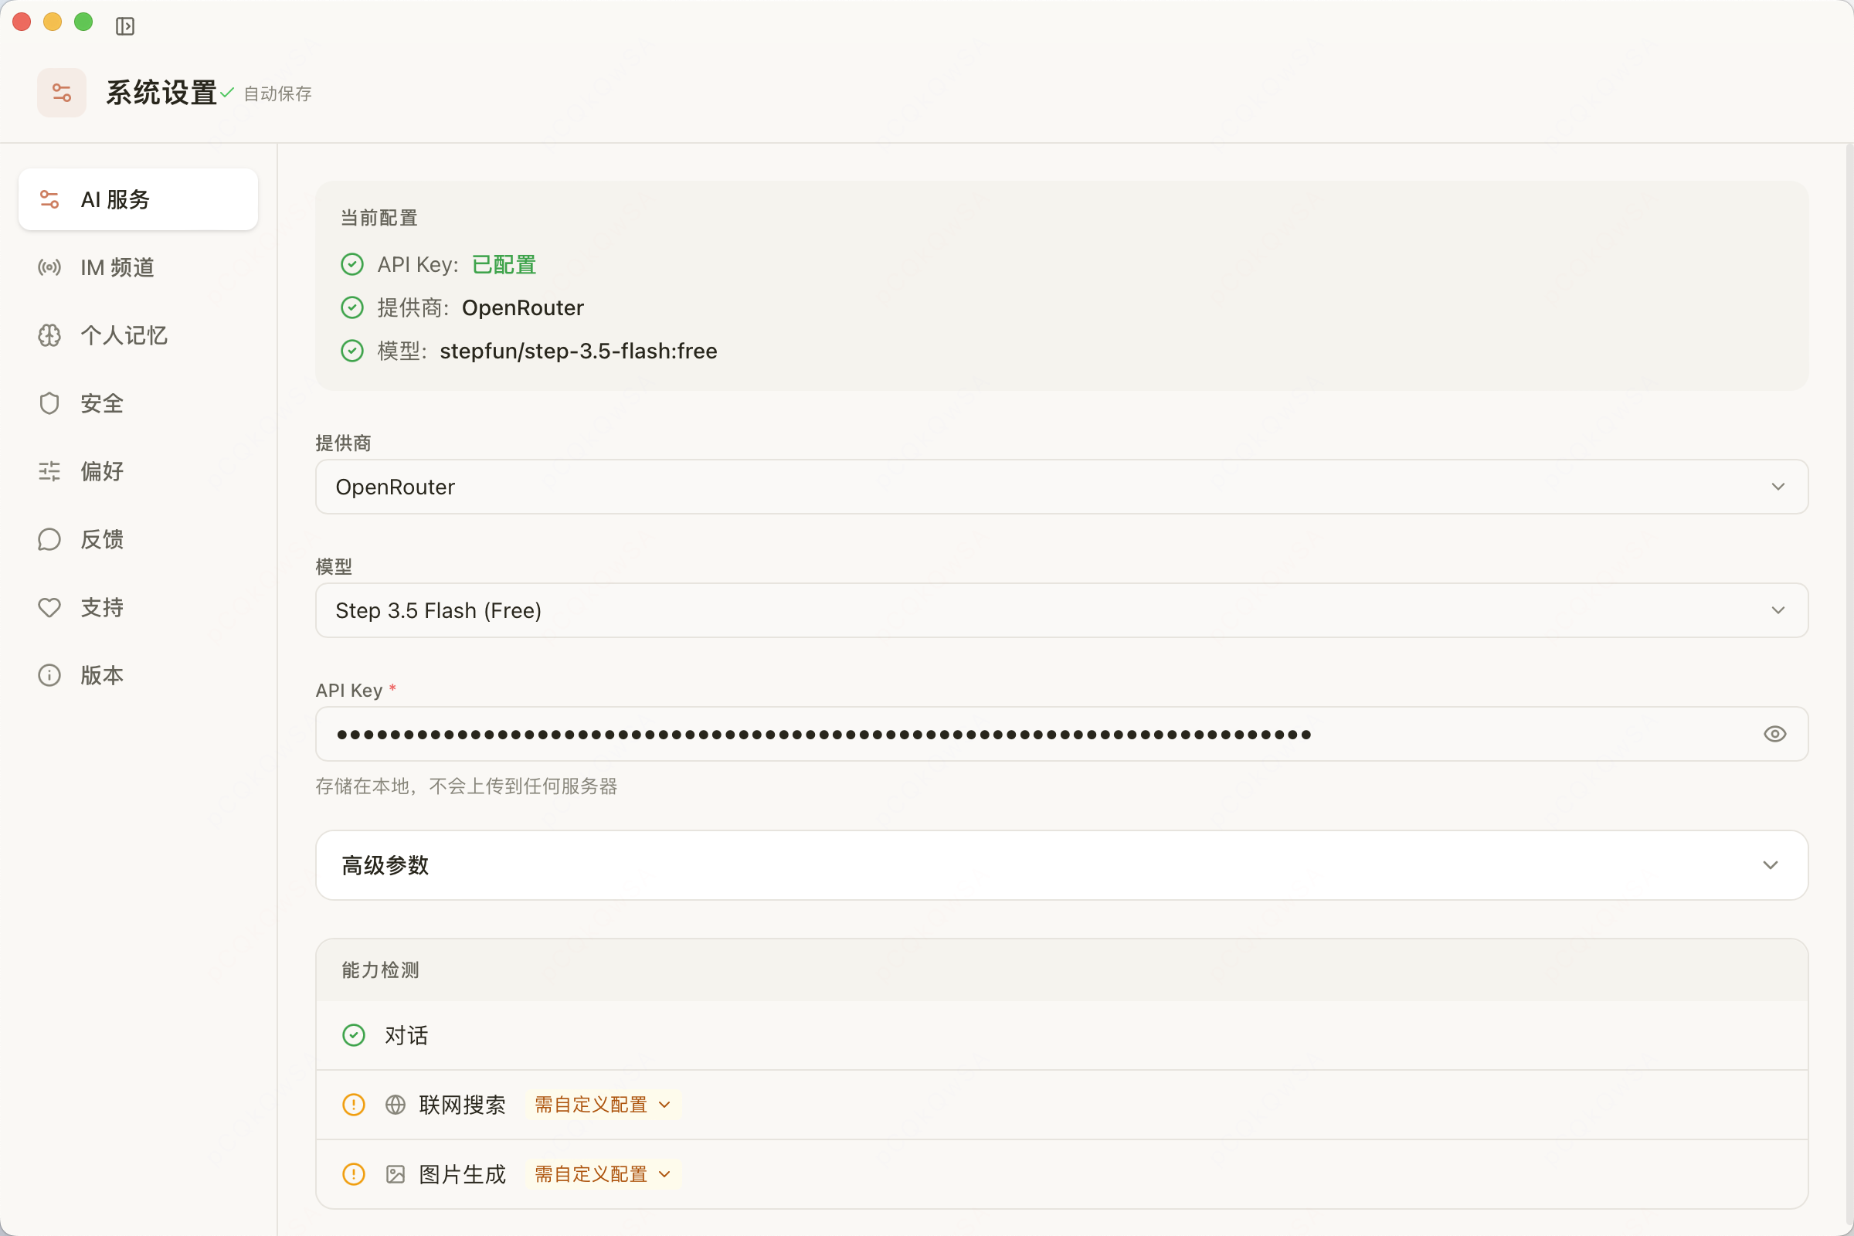Show the API Key with eye icon
The image size is (1854, 1236).
pyautogui.click(x=1774, y=734)
